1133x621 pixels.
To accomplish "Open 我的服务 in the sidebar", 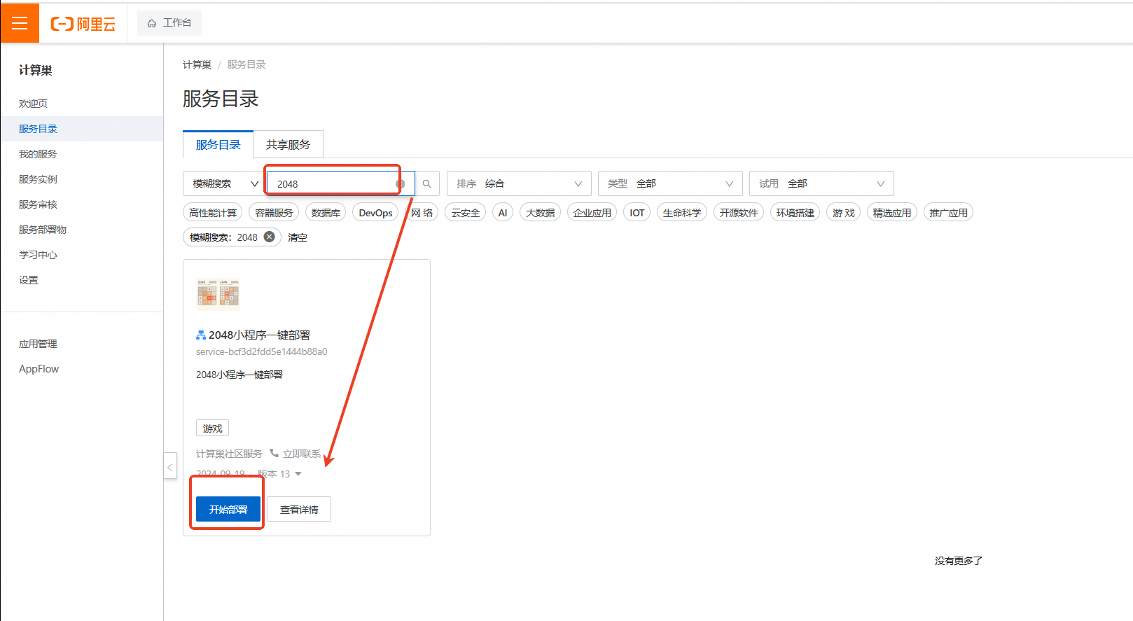I will coord(38,154).
